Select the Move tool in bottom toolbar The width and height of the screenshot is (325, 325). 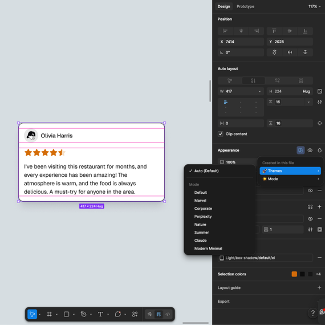pyautogui.click(x=32, y=314)
